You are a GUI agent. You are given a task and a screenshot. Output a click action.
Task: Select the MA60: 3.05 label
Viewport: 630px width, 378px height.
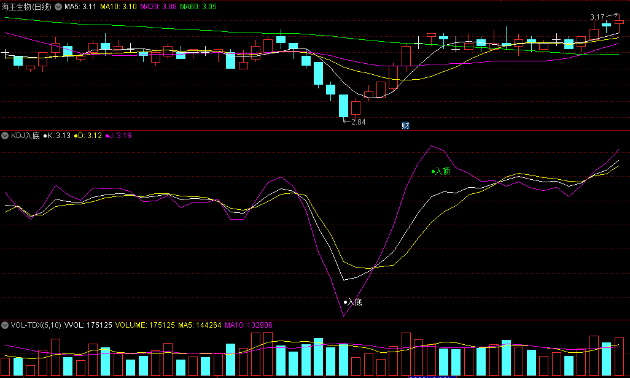pos(198,7)
